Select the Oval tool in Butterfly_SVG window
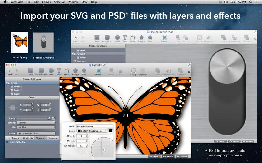Viewport: 262px width, 163px height. coord(51,72)
